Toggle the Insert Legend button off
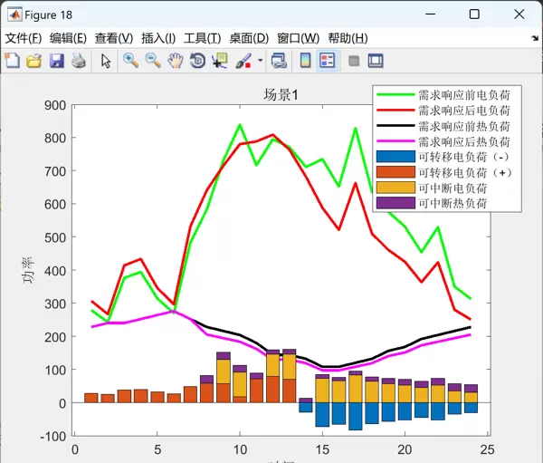543x463 pixels. tap(328, 61)
